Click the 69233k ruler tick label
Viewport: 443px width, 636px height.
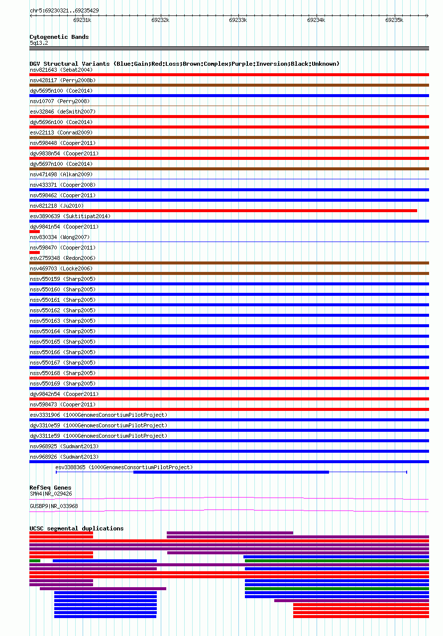pos(238,20)
